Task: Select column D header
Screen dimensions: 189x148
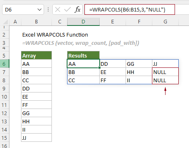Action: tap(83, 22)
